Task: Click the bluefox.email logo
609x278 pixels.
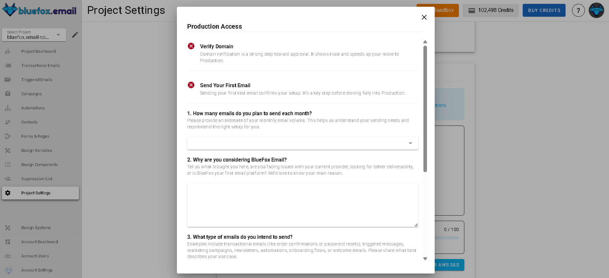Action: tap(39, 10)
